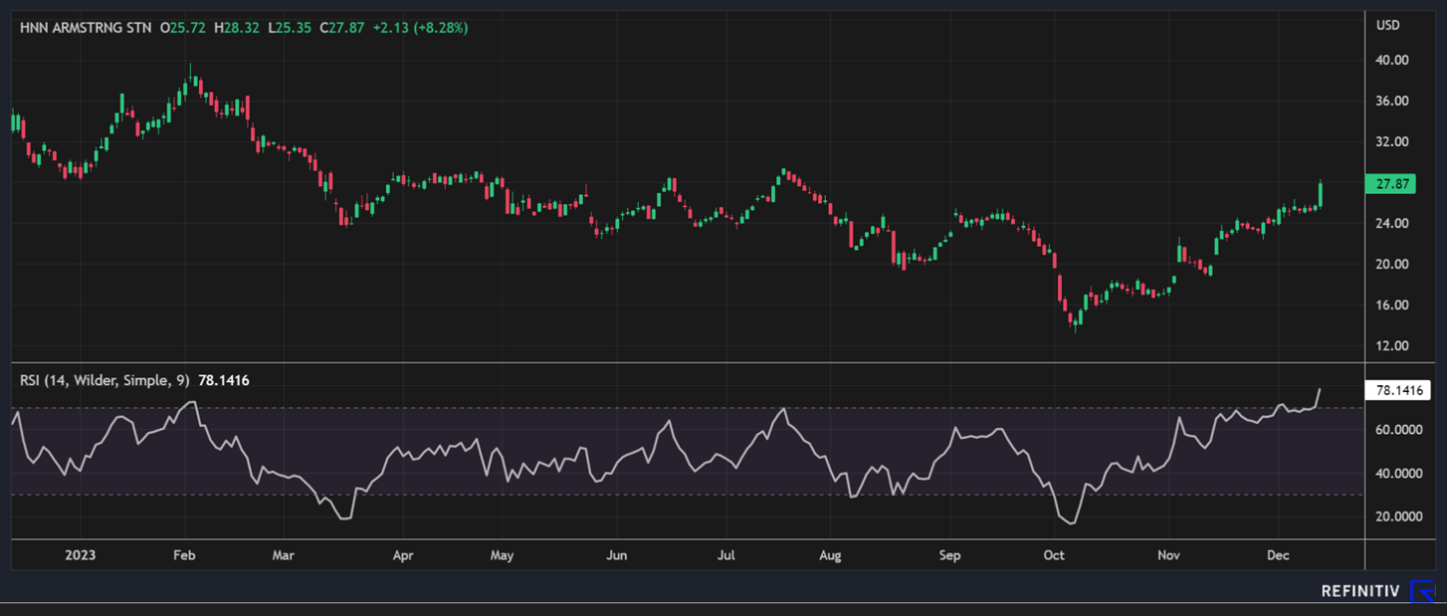Click the 20.0000 RSI axis label
Viewport: 1447px width, 616px height.
tap(1397, 516)
